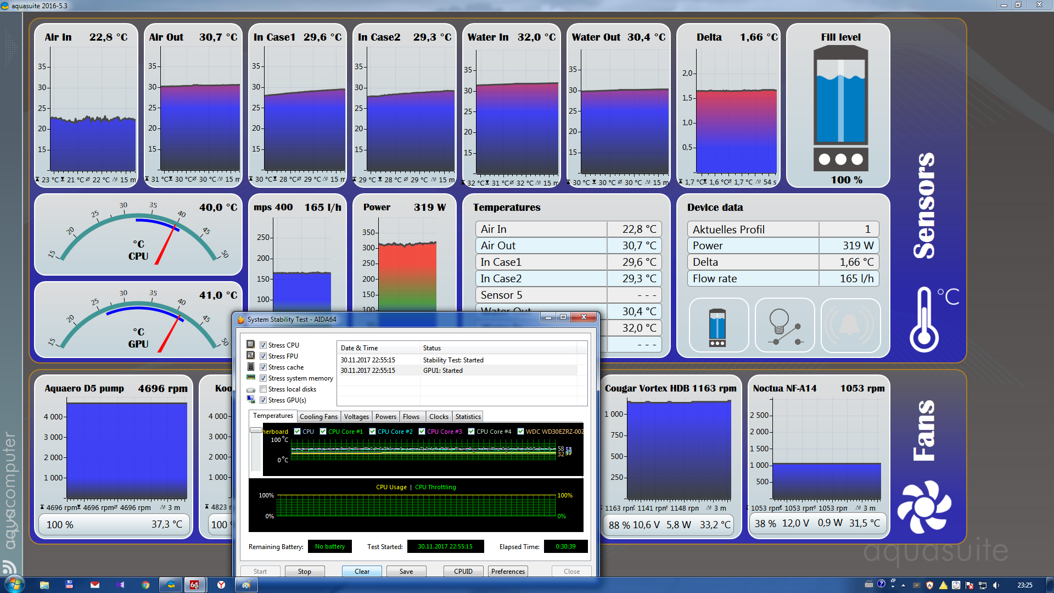Switch to the Cooling Fans tab
Viewport: 1054px width, 593px height.
pyautogui.click(x=318, y=417)
